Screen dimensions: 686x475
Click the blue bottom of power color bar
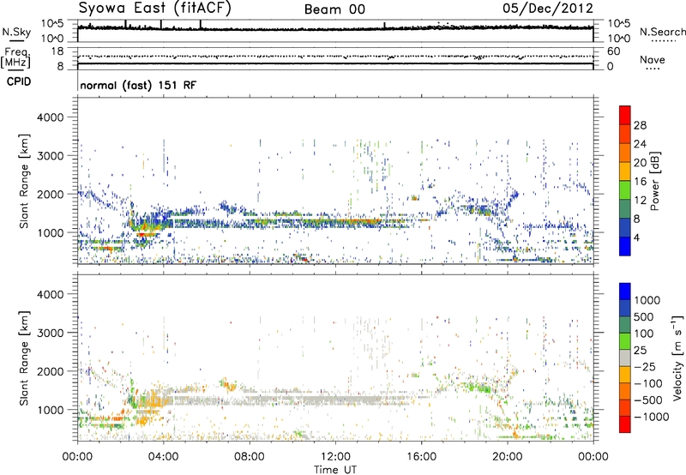(x=625, y=246)
